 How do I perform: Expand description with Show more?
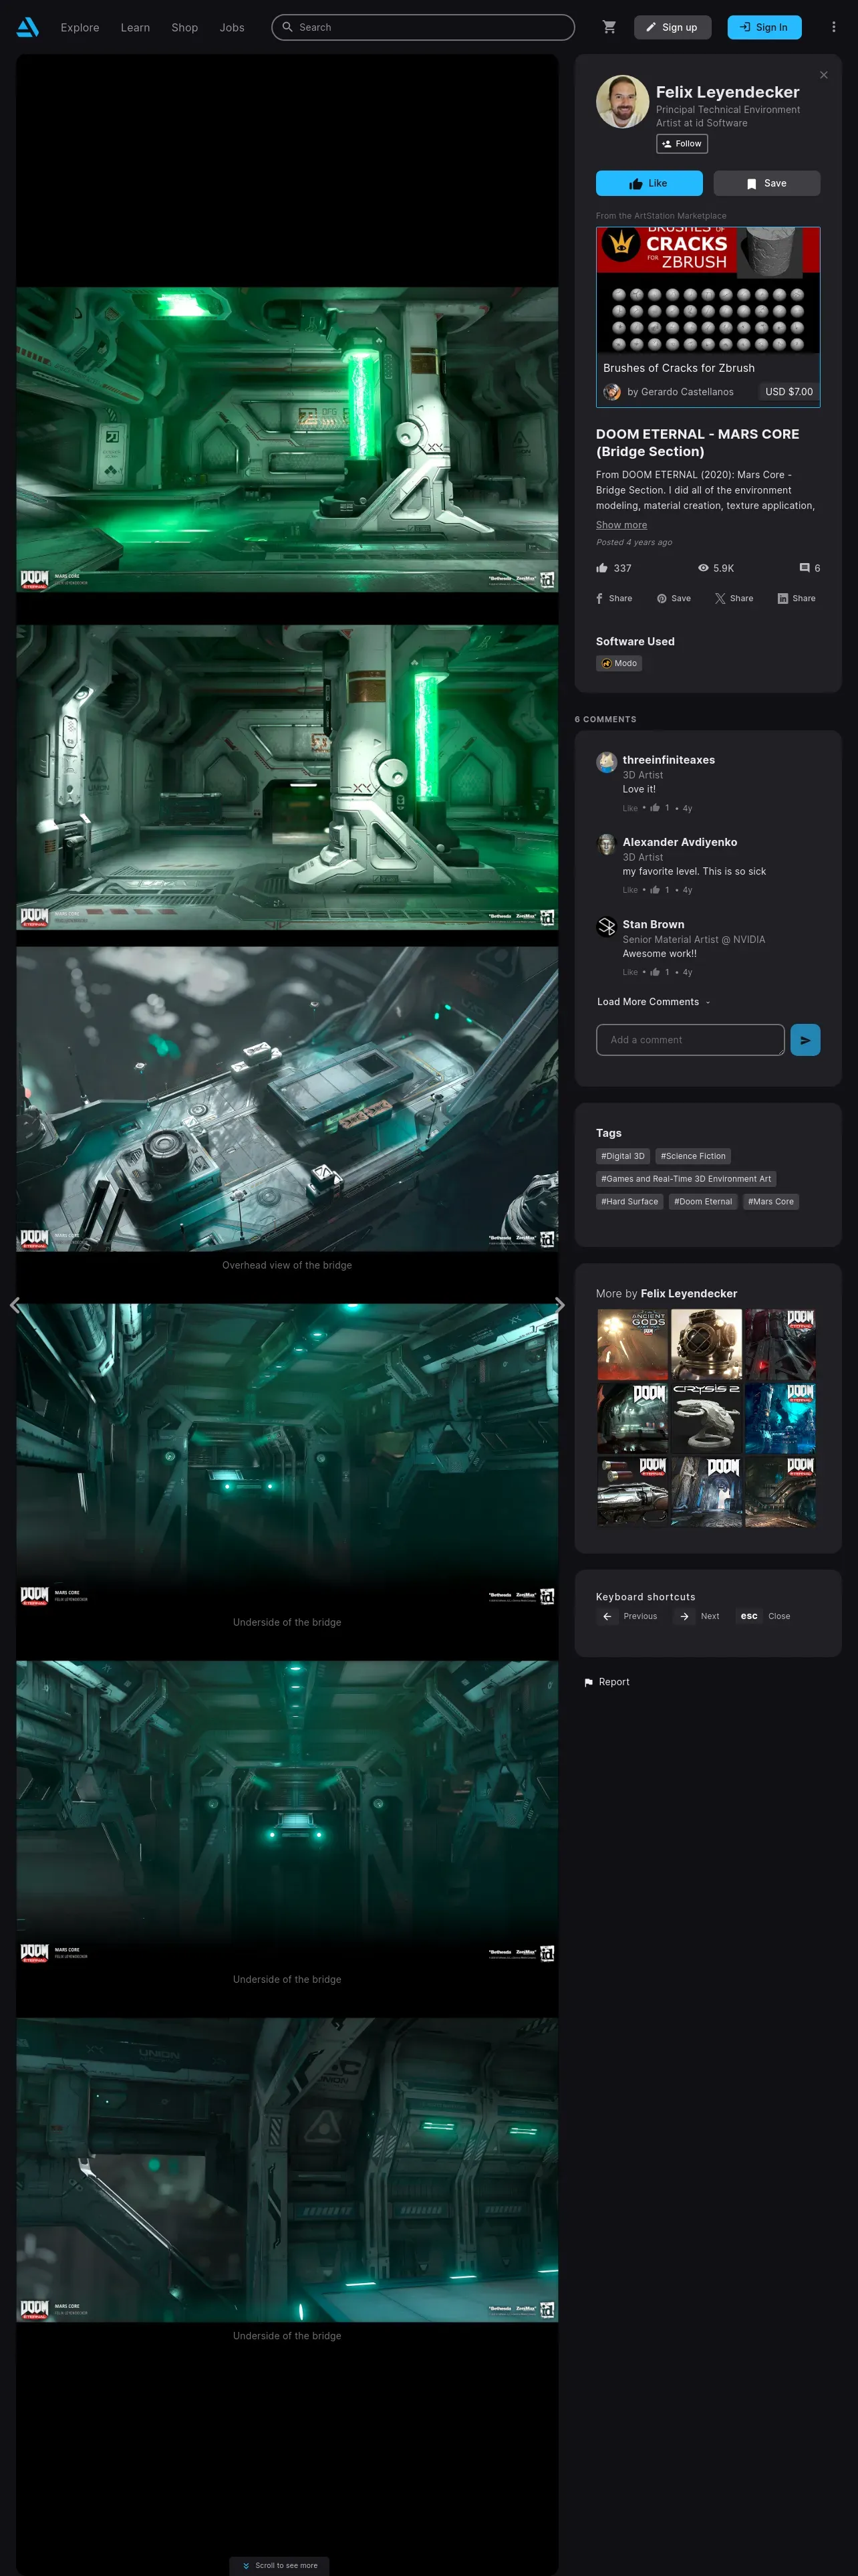point(621,525)
